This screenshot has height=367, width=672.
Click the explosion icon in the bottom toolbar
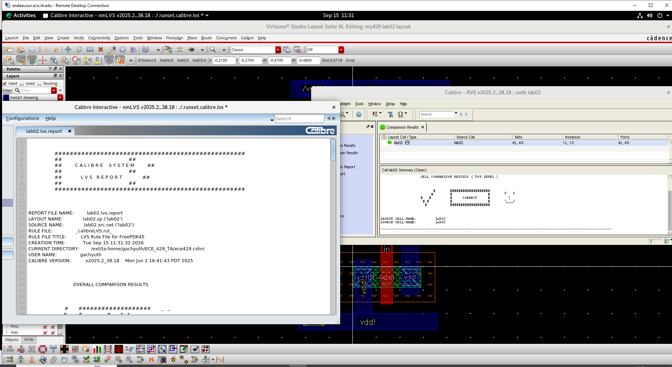[151, 360]
